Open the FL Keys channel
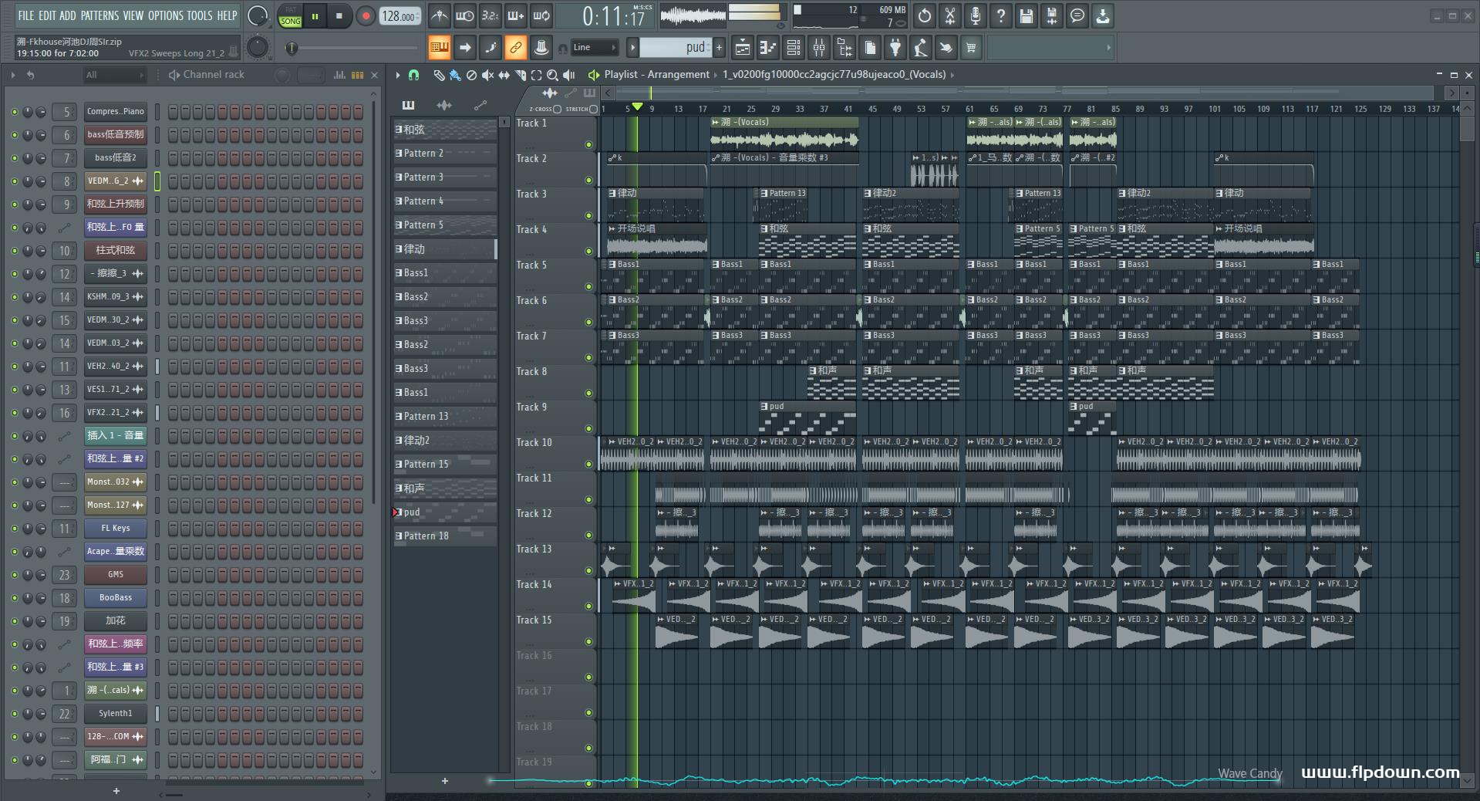Viewport: 1480px width, 801px height. click(116, 529)
